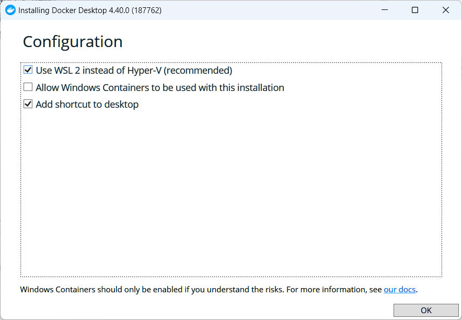Maximize the Docker installer window

pyautogui.click(x=415, y=10)
